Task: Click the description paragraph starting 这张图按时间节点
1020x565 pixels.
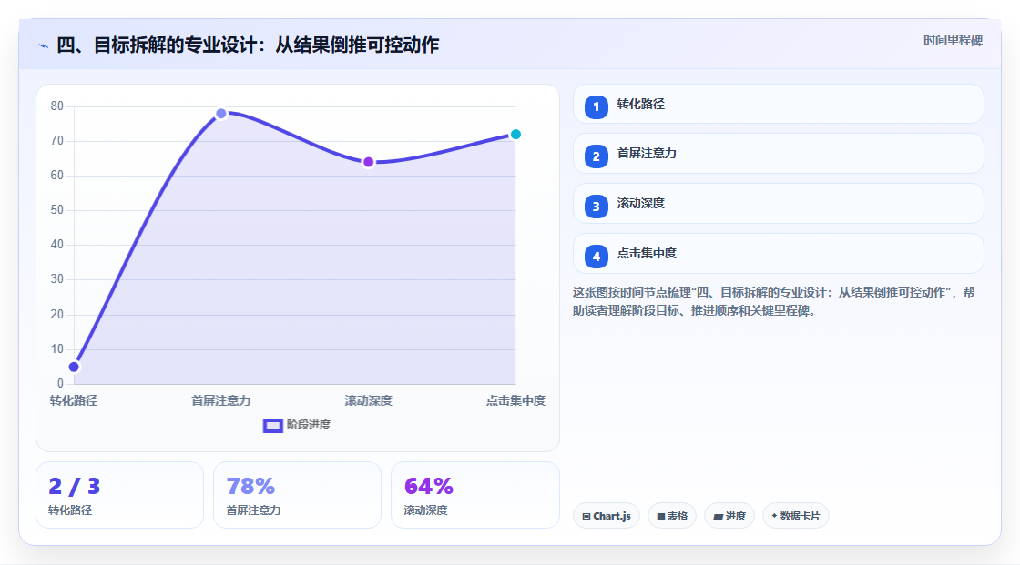Action: click(773, 301)
